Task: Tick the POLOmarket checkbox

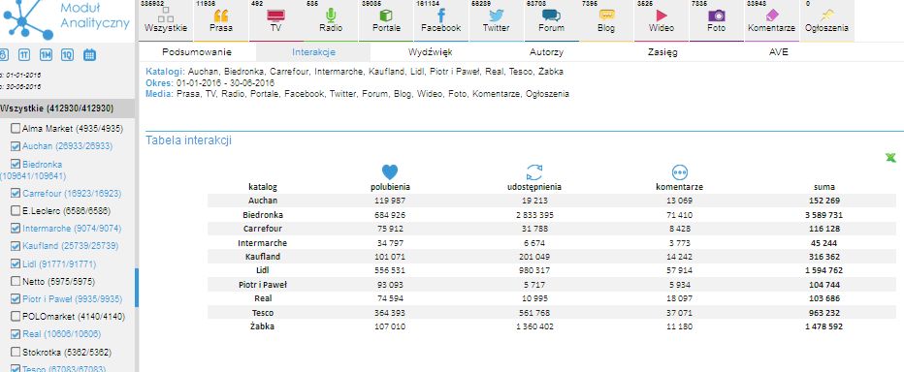Action: point(16,317)
